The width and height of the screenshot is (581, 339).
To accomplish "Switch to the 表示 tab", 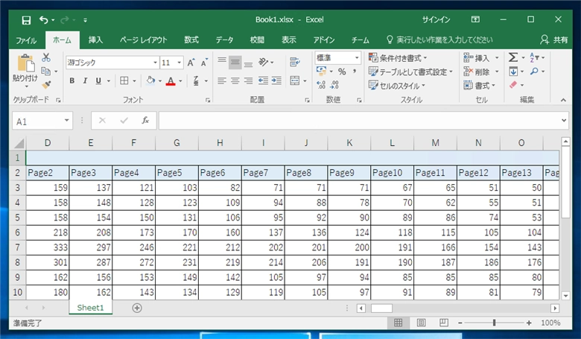I will [x=289, y=40].
